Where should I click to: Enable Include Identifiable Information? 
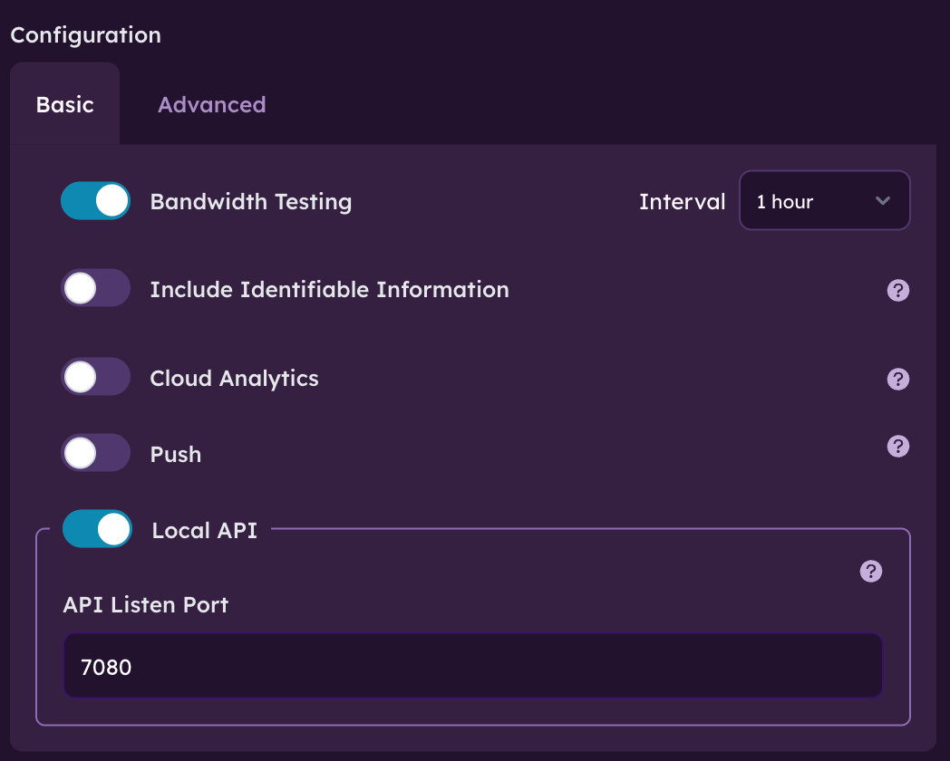[95, 288]
